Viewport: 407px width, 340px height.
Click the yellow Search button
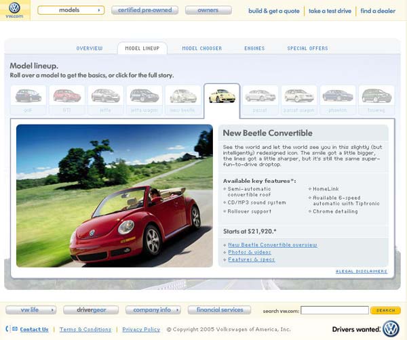[x=385, y=310]
